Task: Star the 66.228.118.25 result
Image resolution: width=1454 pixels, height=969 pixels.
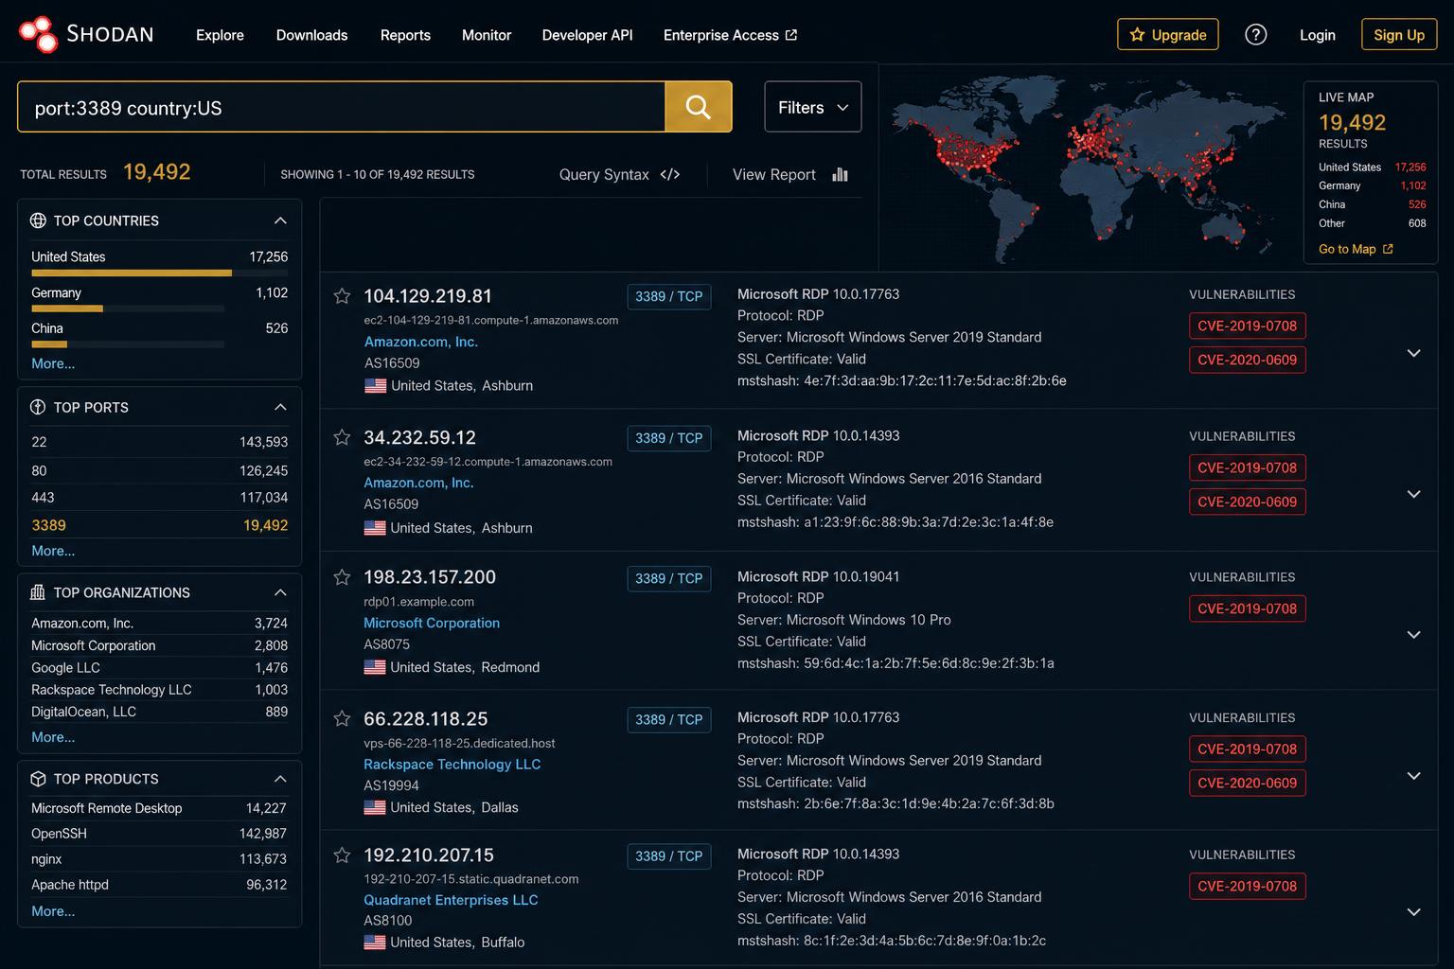Action: click(x=342, y=718)
